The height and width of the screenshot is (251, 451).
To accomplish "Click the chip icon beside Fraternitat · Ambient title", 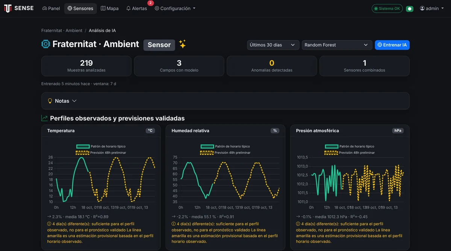I will 45,44.
